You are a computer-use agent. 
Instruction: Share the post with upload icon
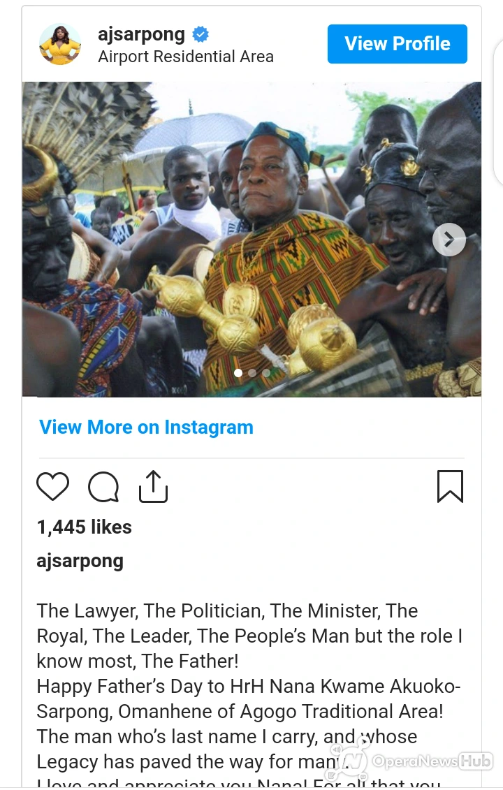[153, 486]
